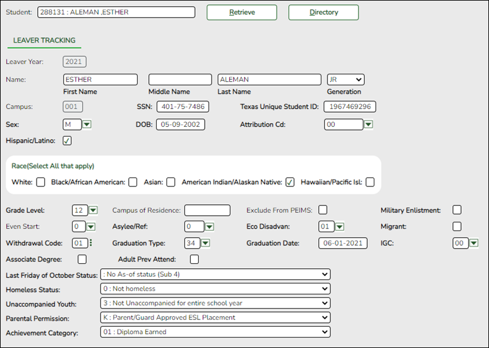This screenshot has height=348, width=489.
Task: Click the Retrieve button
Action: 241,12
